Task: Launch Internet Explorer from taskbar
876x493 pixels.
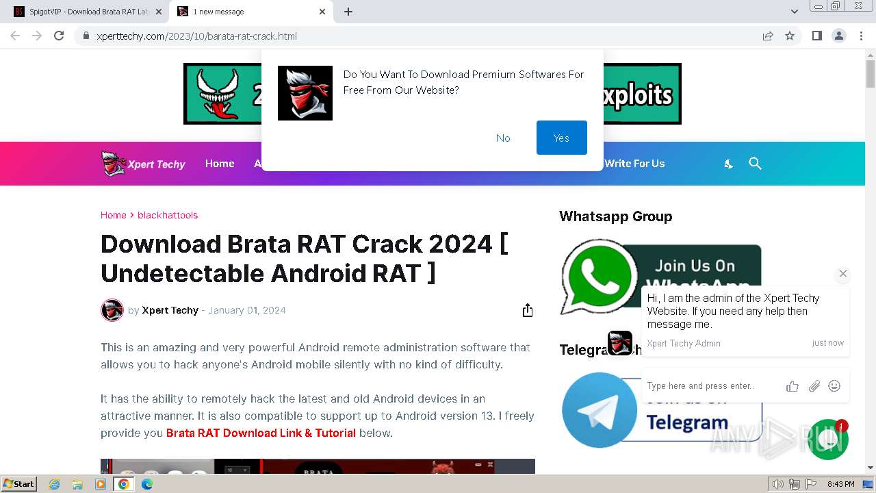Action: click(55, 484)
